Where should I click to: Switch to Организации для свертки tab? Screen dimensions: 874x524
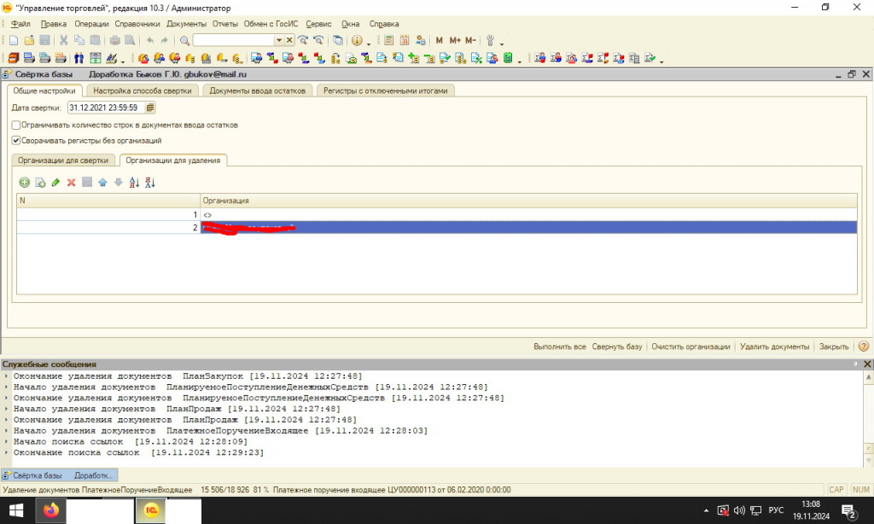pos(63,160)
